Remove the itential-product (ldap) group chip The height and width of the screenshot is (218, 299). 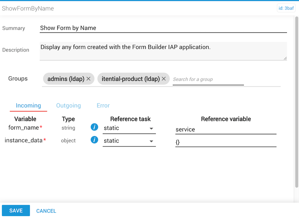point(164,79)
